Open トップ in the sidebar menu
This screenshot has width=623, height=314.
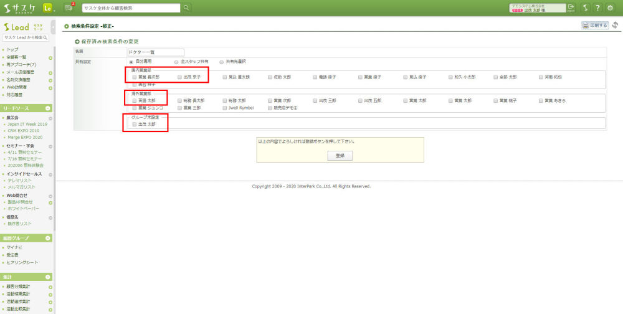pos(12,49)
